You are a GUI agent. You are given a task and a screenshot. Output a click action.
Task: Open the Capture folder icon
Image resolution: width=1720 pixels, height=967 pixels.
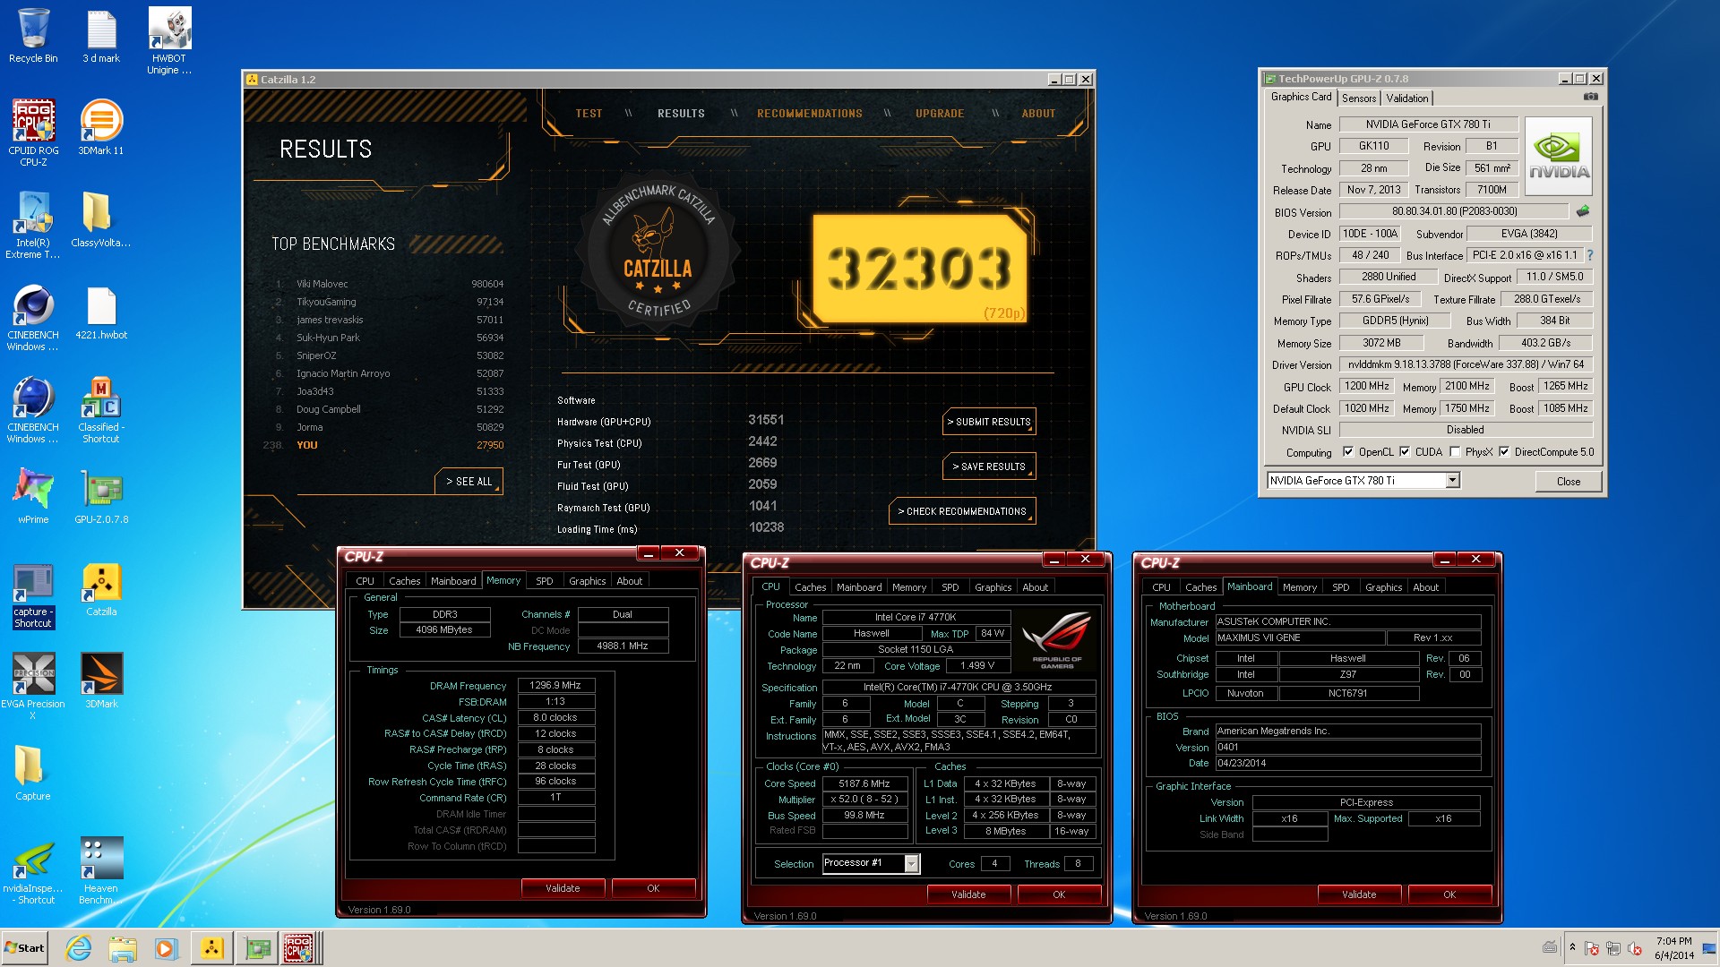33,773
